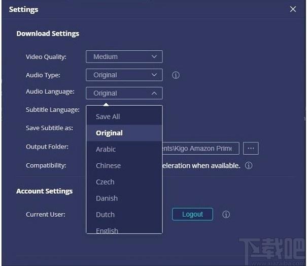Image resolution: width=307 pixels, height=266 pixels.
Task: Choose Save All from language list
Action: pyautogui.click(x=124, y=116)
